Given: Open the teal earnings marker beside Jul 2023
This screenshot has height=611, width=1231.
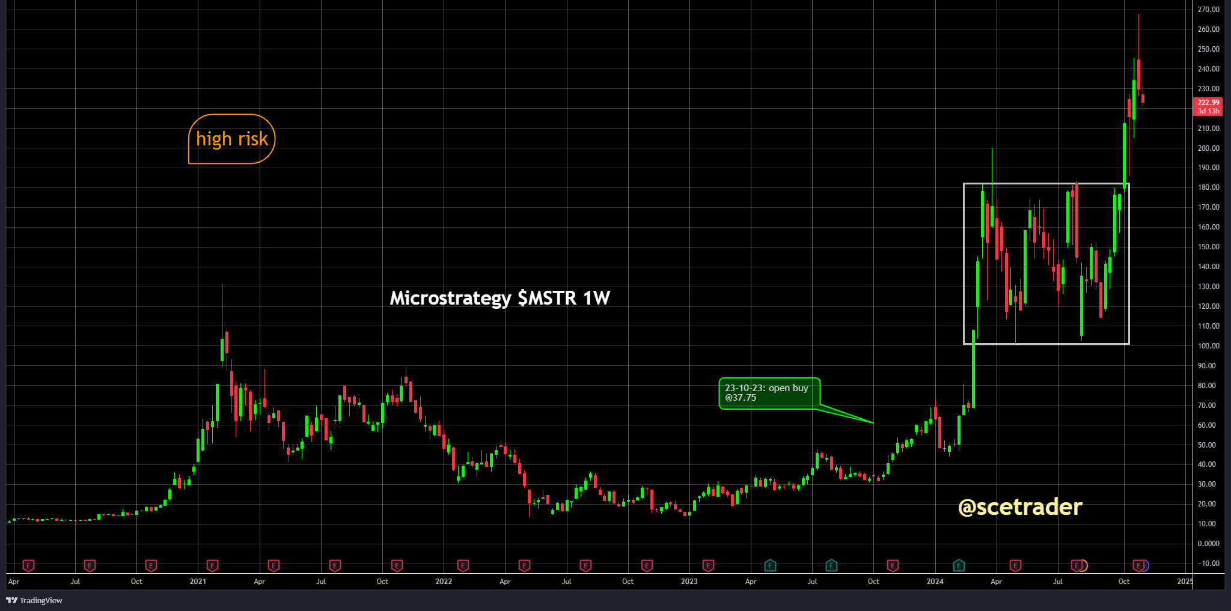Looking at the screenshot, I should coord(831,565).
